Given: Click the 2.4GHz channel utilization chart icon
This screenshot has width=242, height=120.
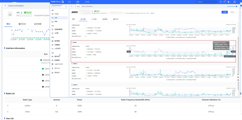Looking at the screenshot, I should [x=213, y=106].
